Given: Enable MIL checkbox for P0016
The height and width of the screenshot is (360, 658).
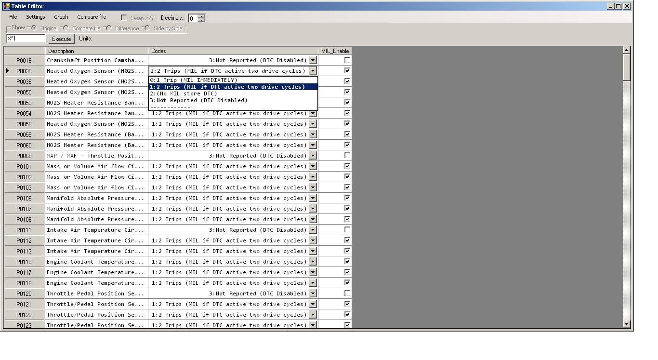Looking at the screenshot, I should [347, 60].
